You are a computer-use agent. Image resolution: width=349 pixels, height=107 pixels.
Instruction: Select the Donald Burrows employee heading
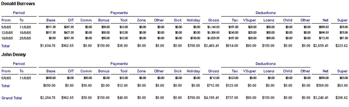click(x=18, y=4)
